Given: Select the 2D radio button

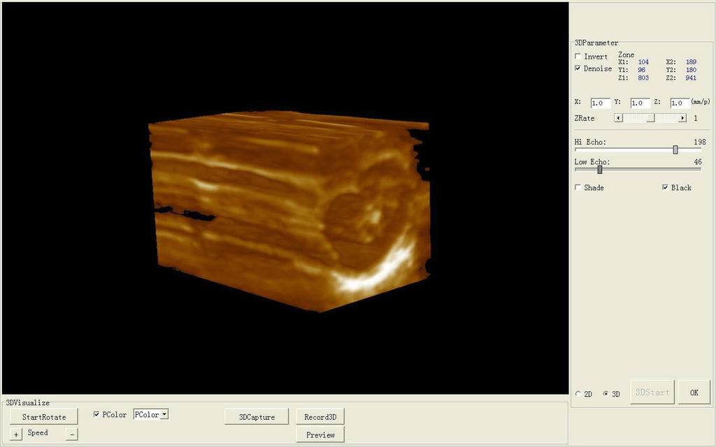Looking at the screenshot, I should point(578,394).
